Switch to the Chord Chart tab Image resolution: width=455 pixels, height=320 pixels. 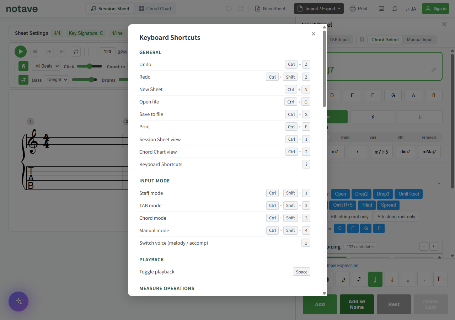pos(155,9)
